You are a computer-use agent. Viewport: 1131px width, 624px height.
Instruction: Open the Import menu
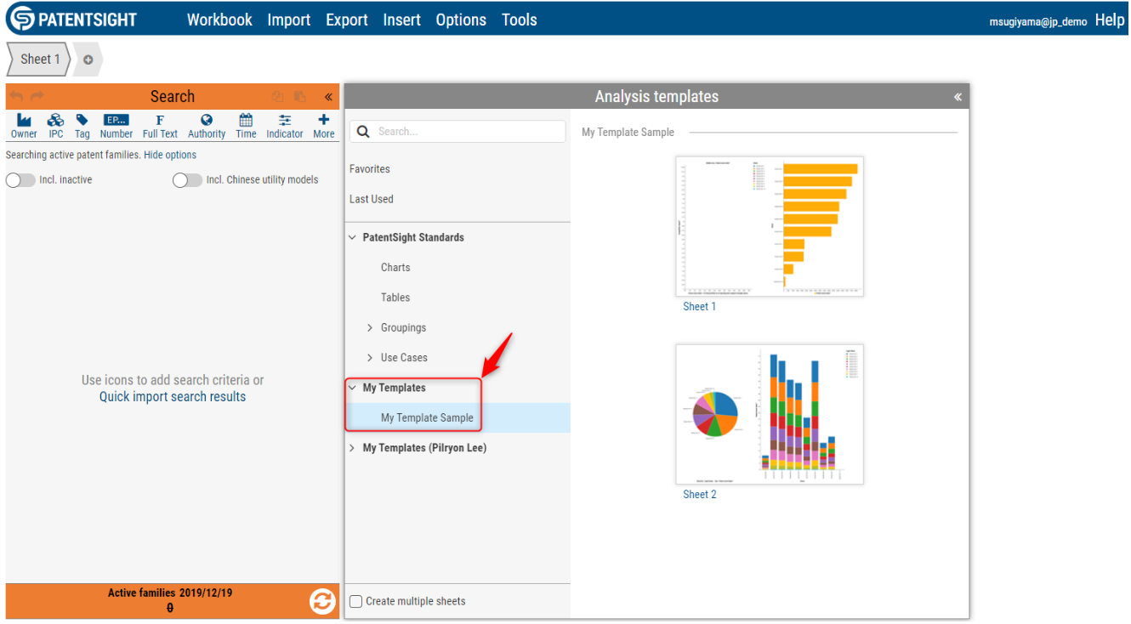pyautogui.click(x=289, y=20)
